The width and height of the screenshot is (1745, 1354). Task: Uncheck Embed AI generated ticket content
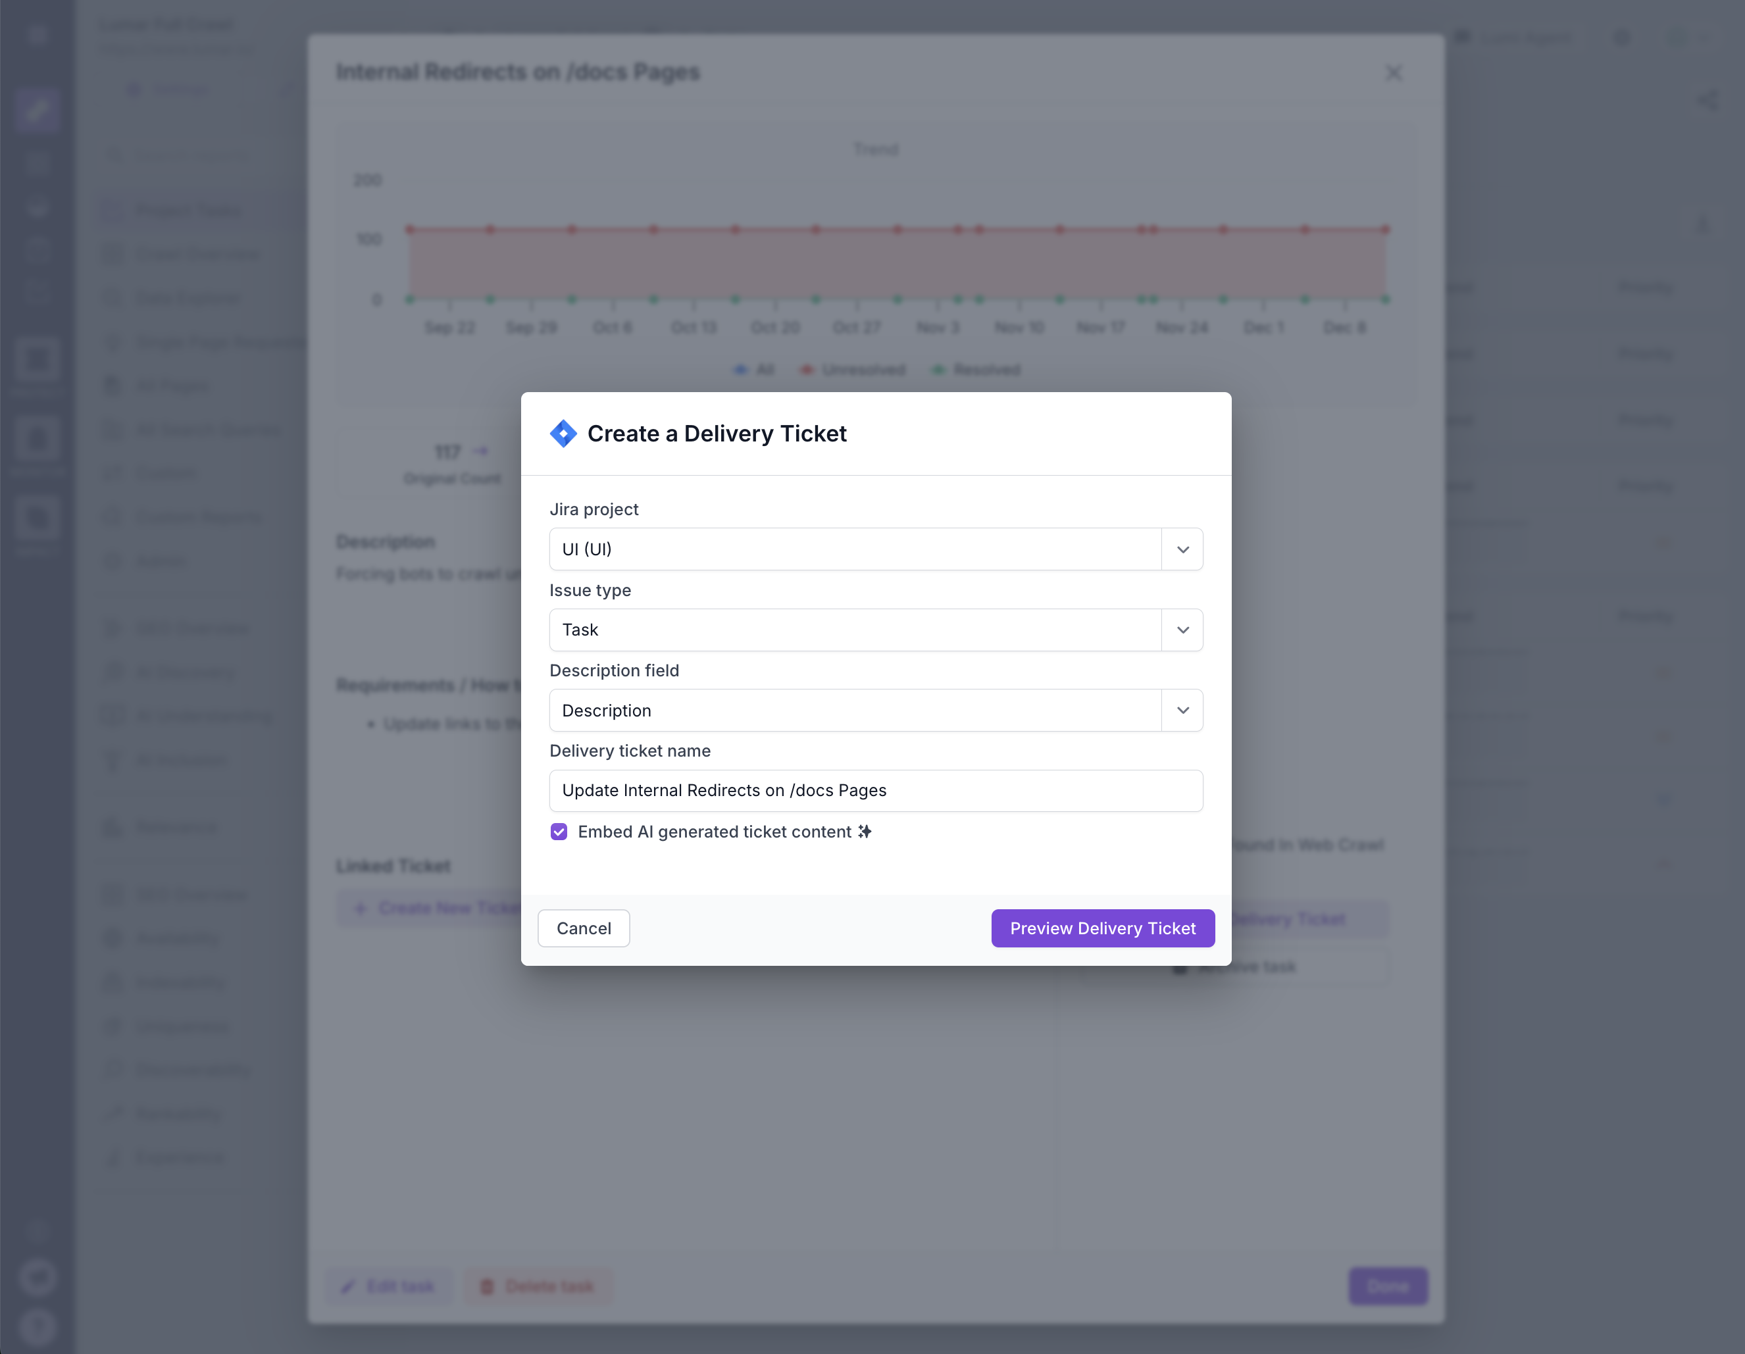click(x=559, y=832)
